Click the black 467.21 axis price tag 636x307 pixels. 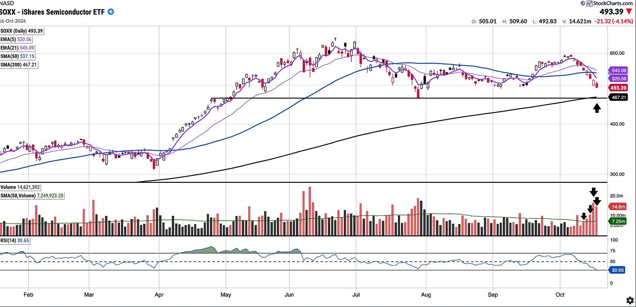coord(618,98)
